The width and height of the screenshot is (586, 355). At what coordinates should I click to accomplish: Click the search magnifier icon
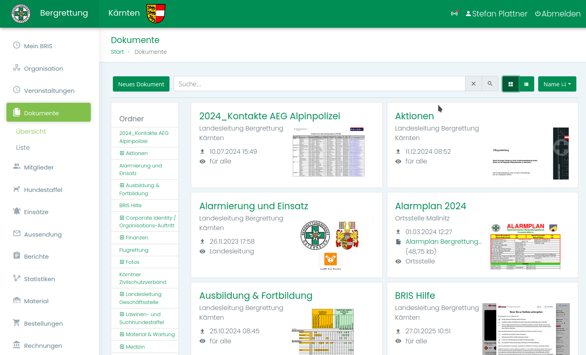click(490, 84)
